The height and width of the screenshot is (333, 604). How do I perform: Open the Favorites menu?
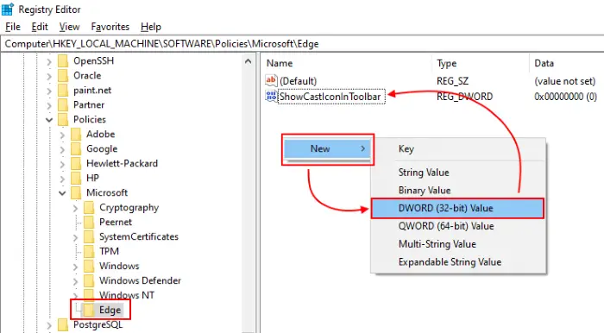pyautogui.click(x=110, y=27)
